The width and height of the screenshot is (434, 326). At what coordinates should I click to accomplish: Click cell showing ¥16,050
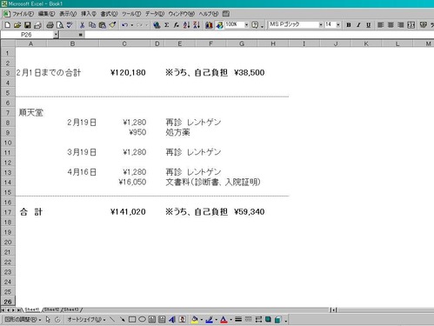(124, 183)
